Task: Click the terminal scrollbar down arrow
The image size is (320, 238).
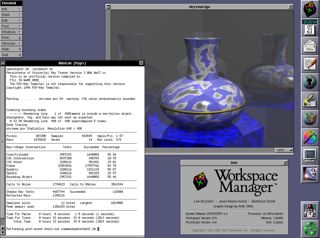Action: pos(3,233)
